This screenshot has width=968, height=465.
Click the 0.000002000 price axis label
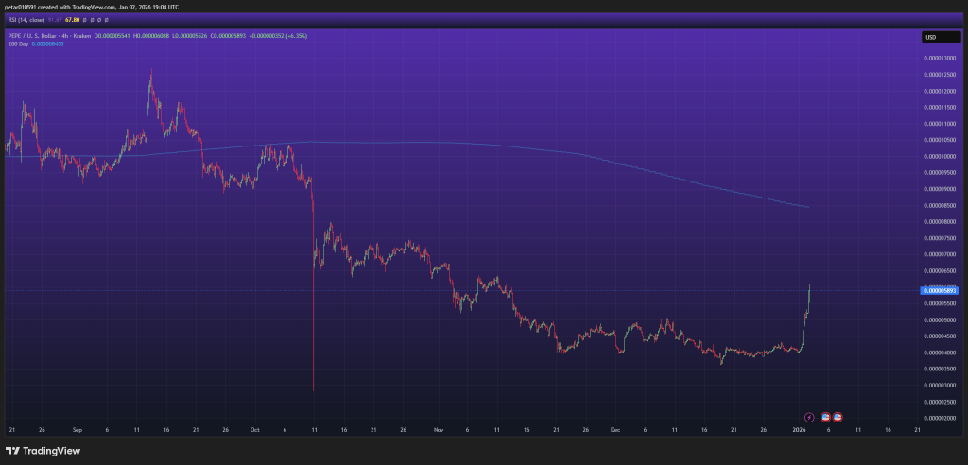940,418
